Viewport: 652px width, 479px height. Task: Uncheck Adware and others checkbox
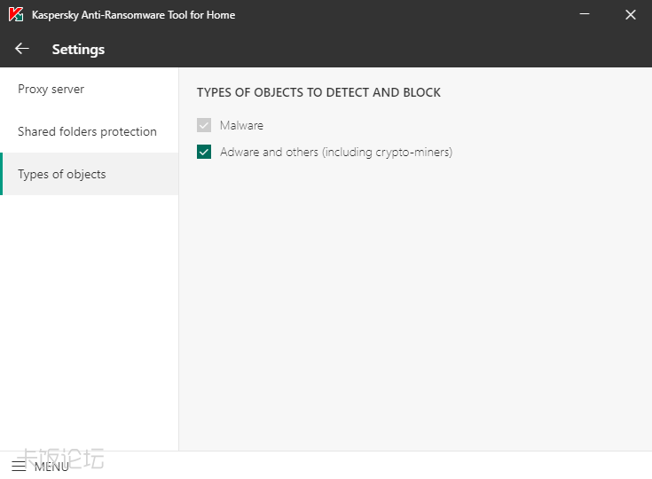pyautogui.click(x=205, y=153)
